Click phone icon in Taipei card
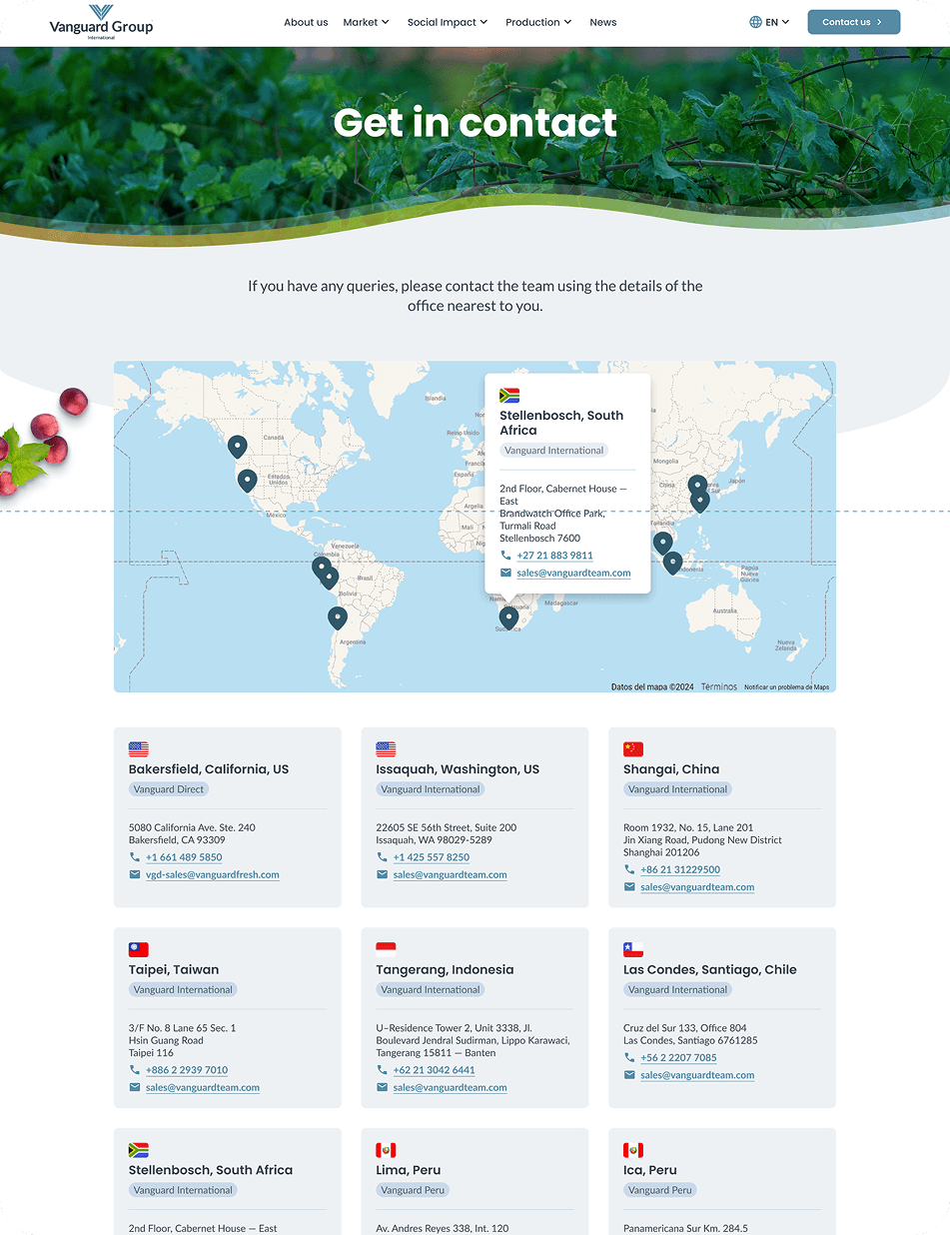The image size is (950, 1235). click(x=135, y=1070)
